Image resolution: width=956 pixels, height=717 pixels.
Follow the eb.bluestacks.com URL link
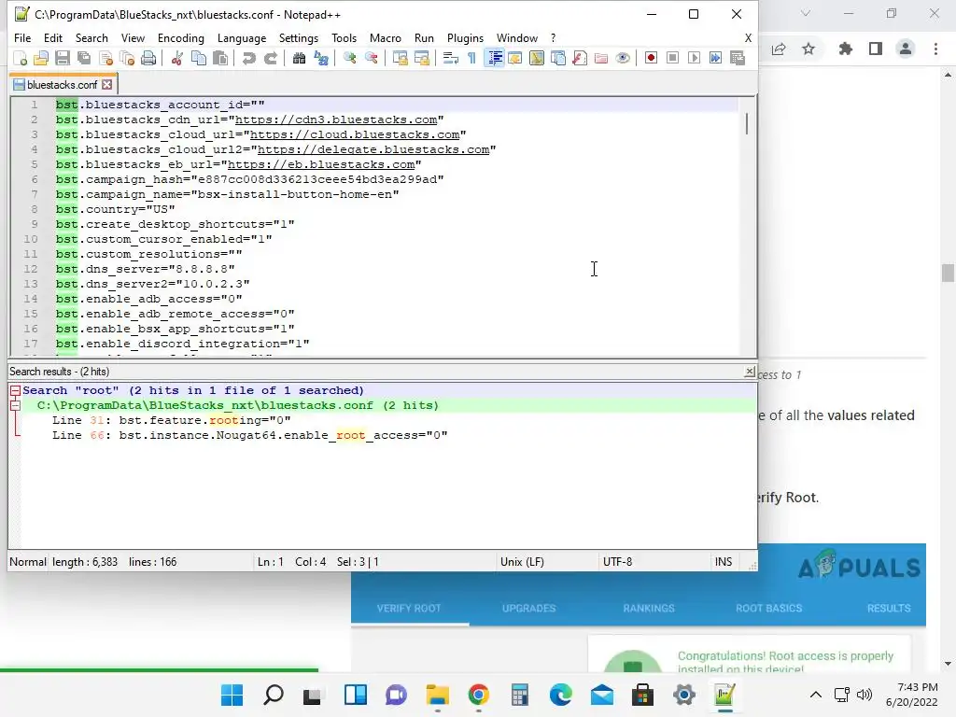(x=321, y=164)
